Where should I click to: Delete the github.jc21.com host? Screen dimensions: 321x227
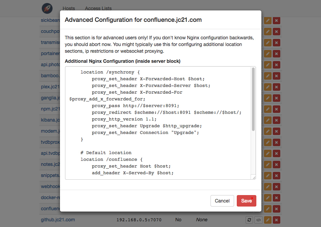277,220
